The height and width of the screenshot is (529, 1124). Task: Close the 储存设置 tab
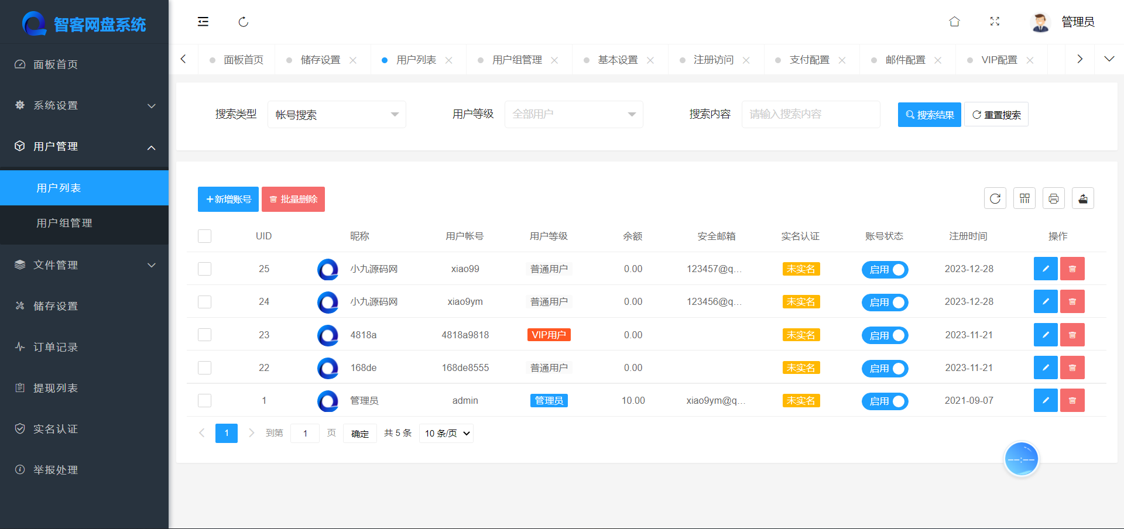(353, 60)
